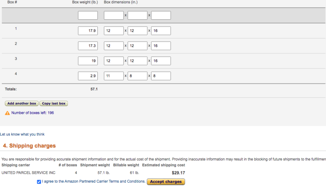Image resolution: width=326 pixels, height=190 pixels.
Task: Click box 4 last dimension field showing 8
Action: 161,76
